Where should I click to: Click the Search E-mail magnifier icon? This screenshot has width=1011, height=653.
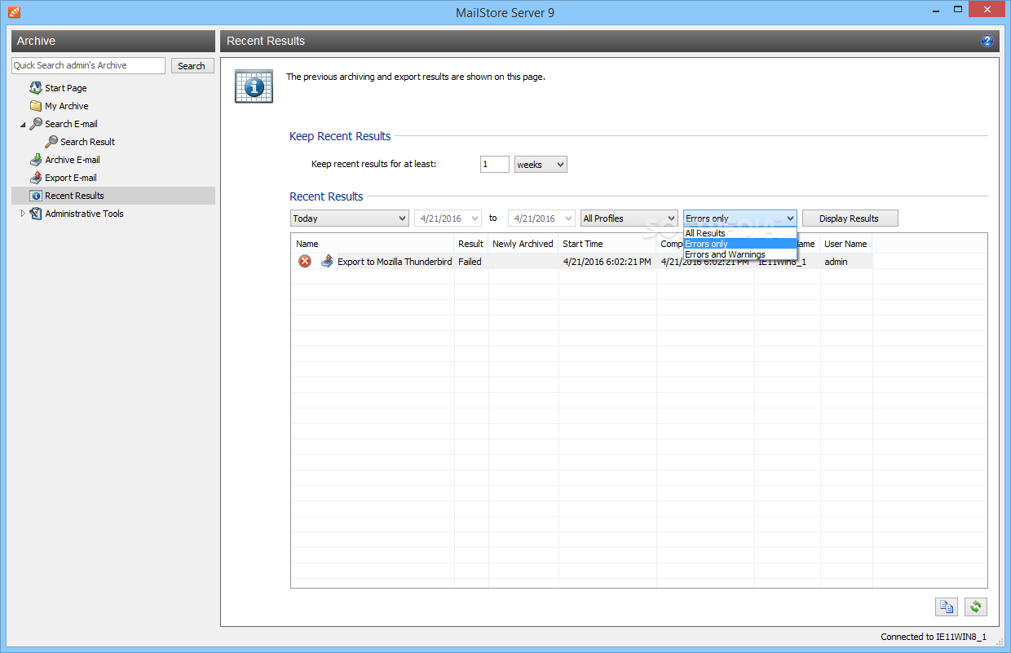(36, 124)
